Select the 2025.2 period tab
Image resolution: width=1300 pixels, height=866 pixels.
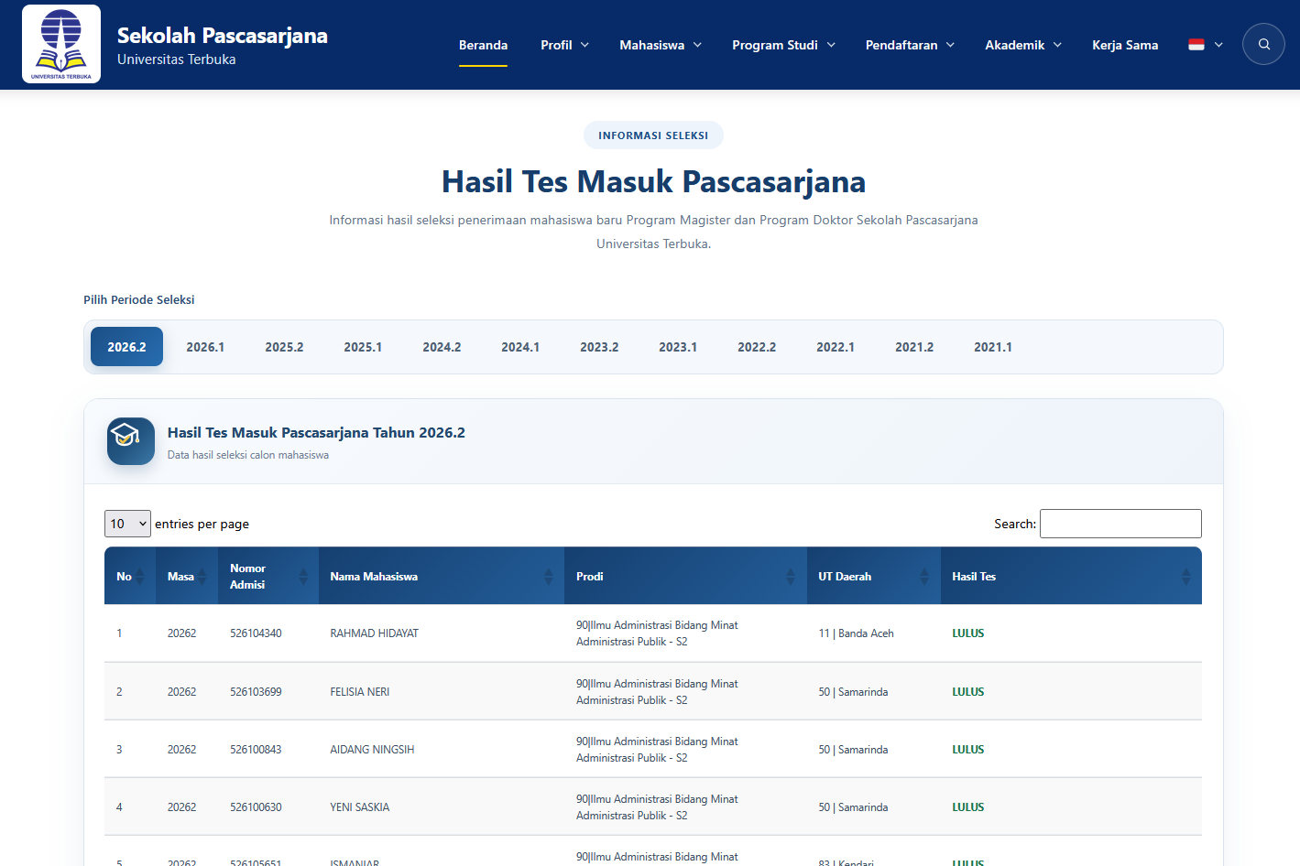pyautogui.click(x=284, y=347)
